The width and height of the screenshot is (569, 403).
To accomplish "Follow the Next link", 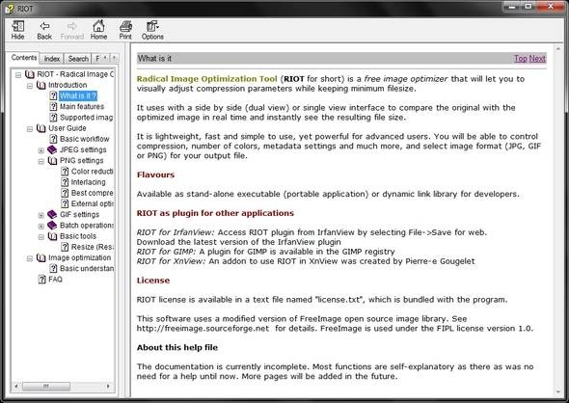I will coord(537,59).
